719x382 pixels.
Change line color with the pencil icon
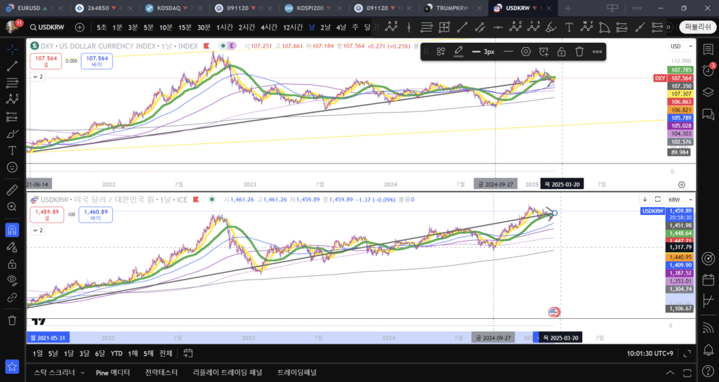point(459,52)
